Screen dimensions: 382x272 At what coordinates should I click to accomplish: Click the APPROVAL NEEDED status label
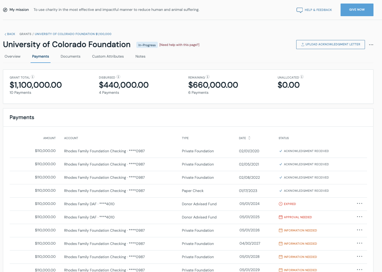(x=298, y=217)
